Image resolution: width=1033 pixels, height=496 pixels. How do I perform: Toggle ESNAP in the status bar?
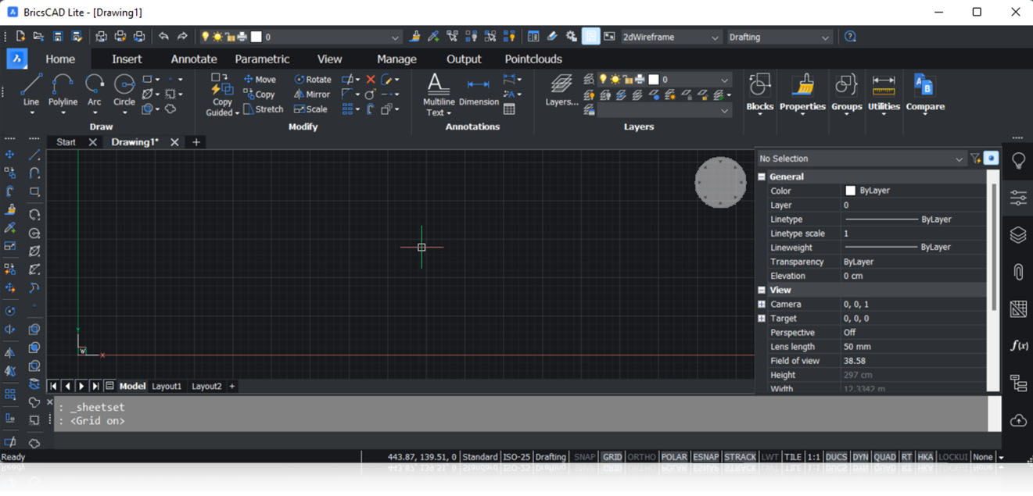[705, 457]
